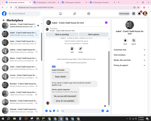Image resolution: width=151 pixels, height=121 pixels.
Task: Open the Calculator taskbar icon
Action: click(x=20, y=119)
